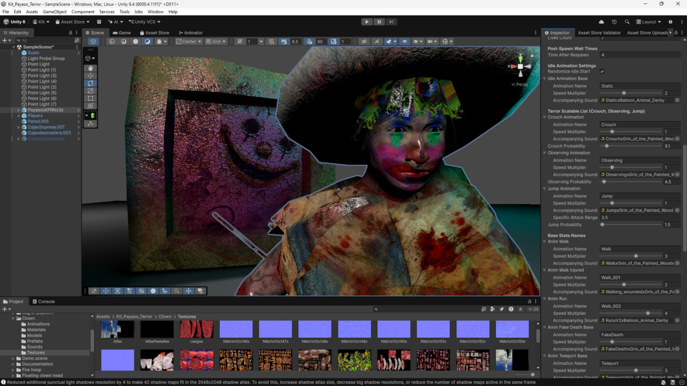Open the KN account dropdown
Image resolution: width=687 pixels, height=386 pixels.
[x=41, y=22]
